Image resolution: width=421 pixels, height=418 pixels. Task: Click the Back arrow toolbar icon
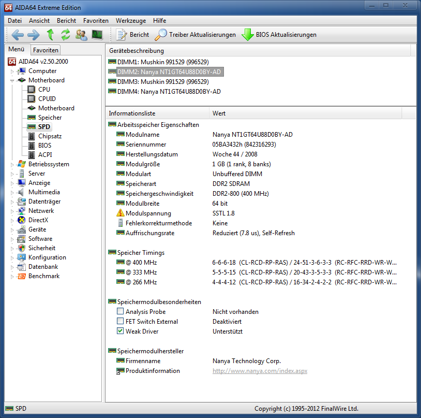18,35
